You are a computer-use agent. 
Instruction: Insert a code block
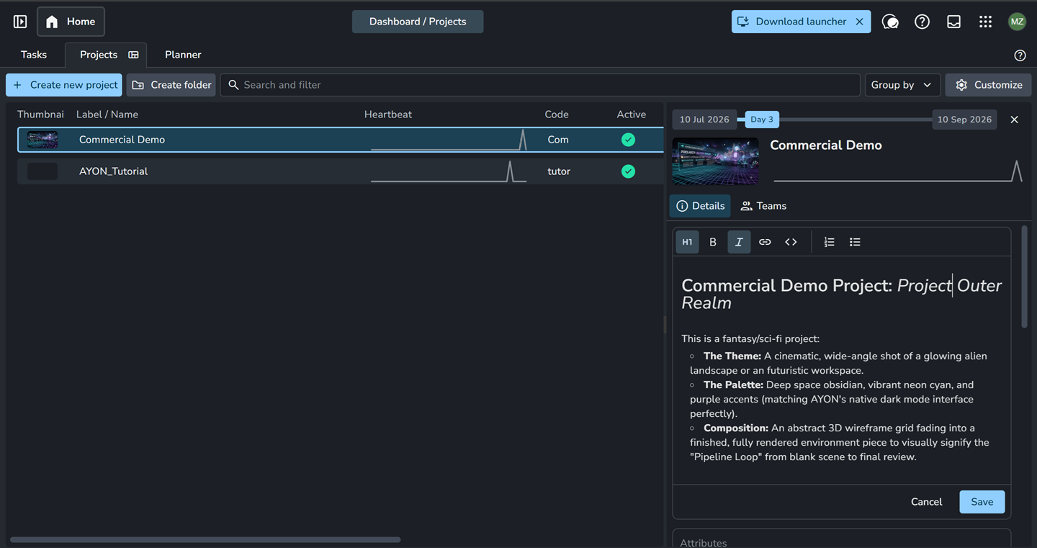pos(791,242)
